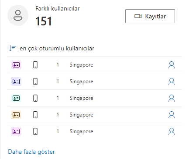
Task: Click session count 1 in orange card row
Action: (x=58, y=114)
